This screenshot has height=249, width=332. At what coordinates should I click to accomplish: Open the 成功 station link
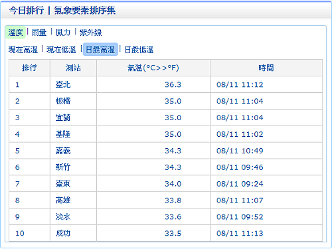pyautogui.click(x=63, y=233)
